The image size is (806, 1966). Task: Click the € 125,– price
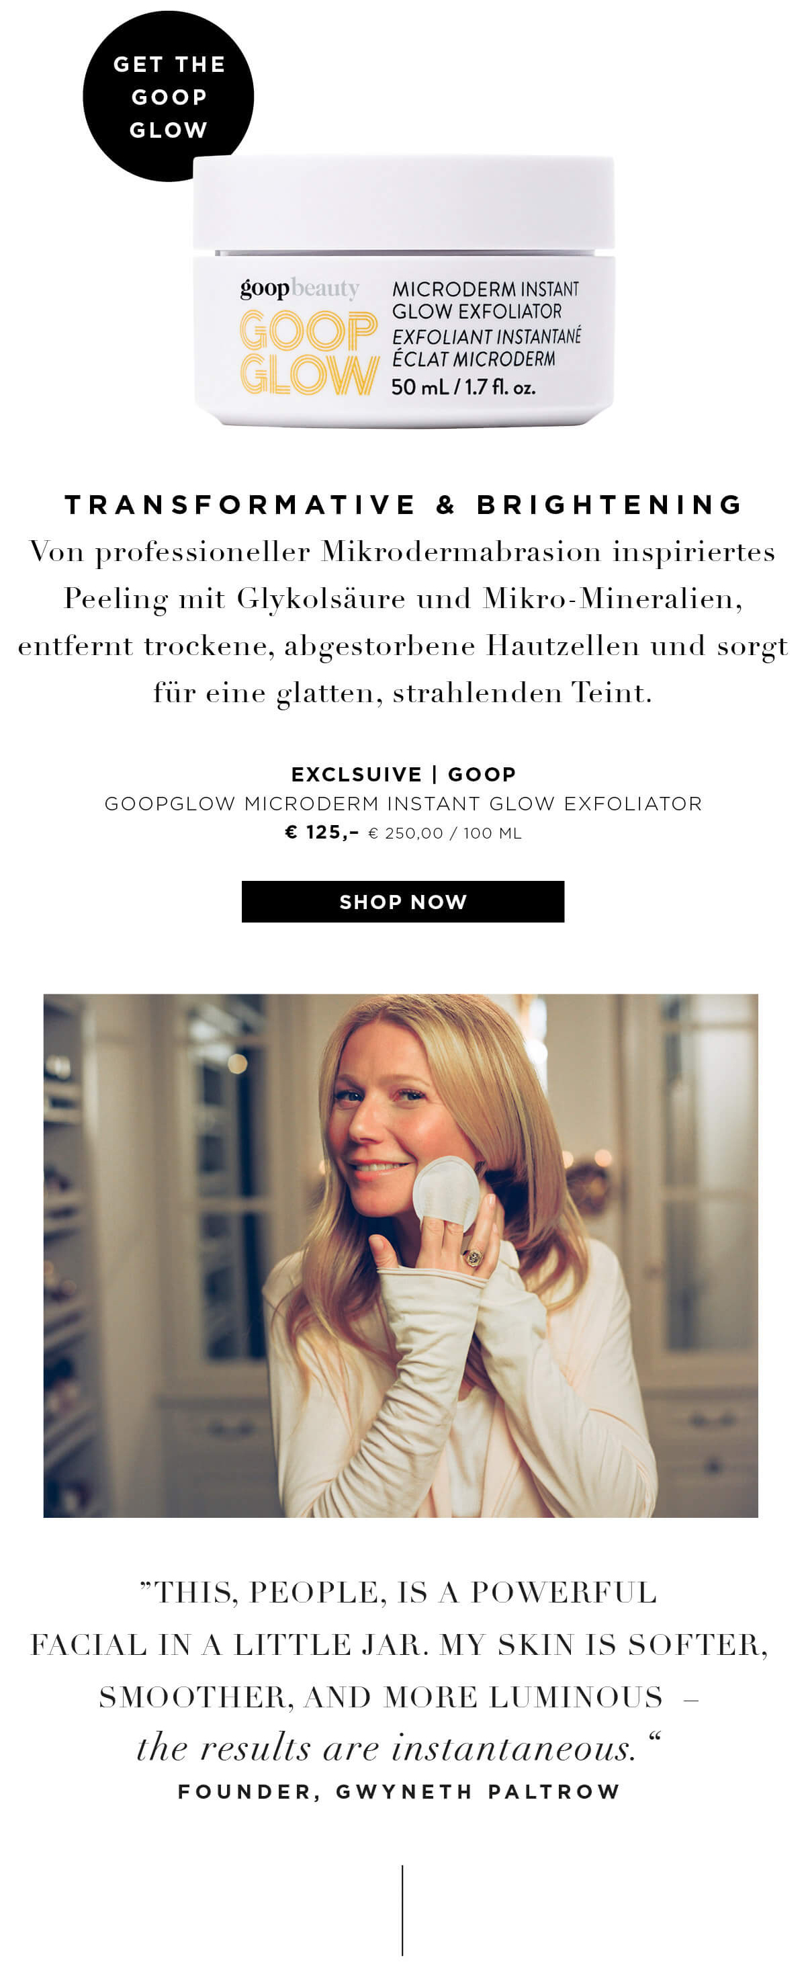click(321, 832)
